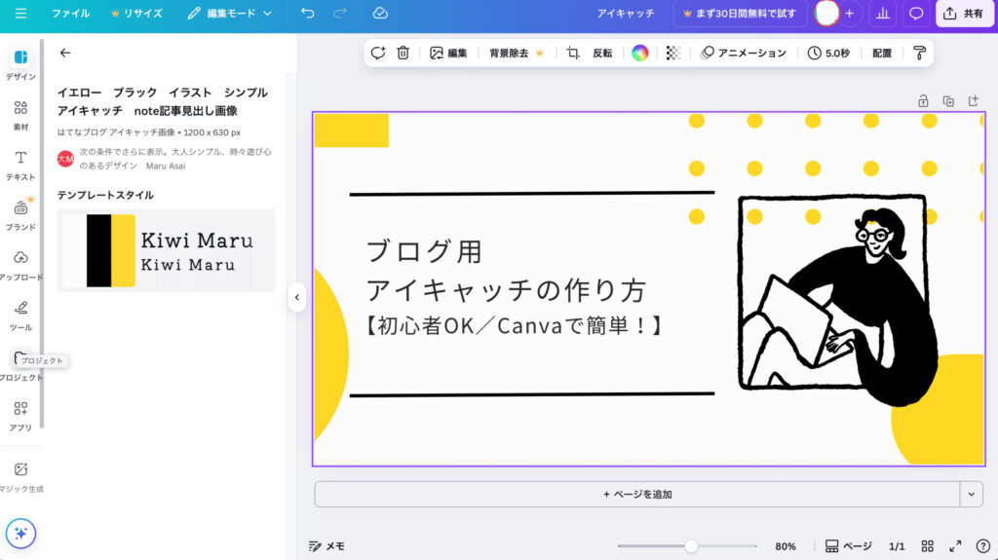Open the プロジェクト folder tab
Viewport: 998px width, 560px height.
pyautogui.click(x=20, y=366)
